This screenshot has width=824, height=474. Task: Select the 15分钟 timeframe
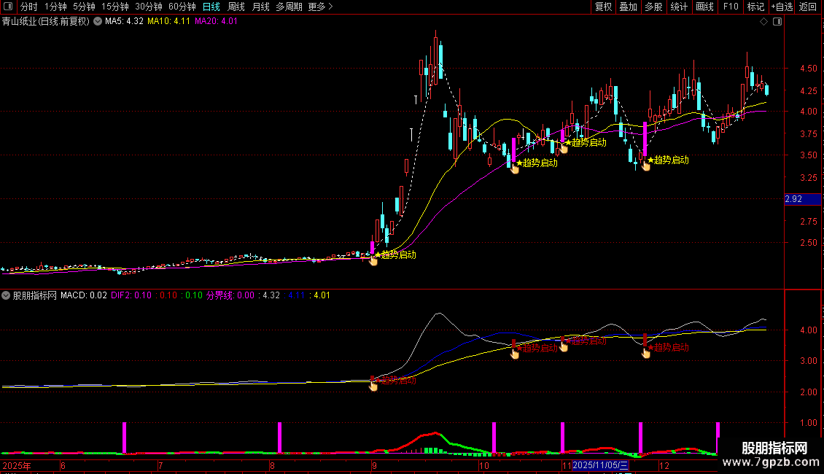point(115,7)
